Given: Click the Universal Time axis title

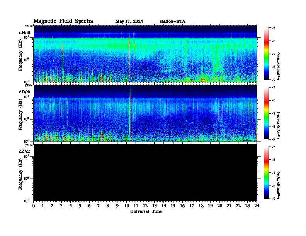Looking at the screenshot, I should 146,211.
